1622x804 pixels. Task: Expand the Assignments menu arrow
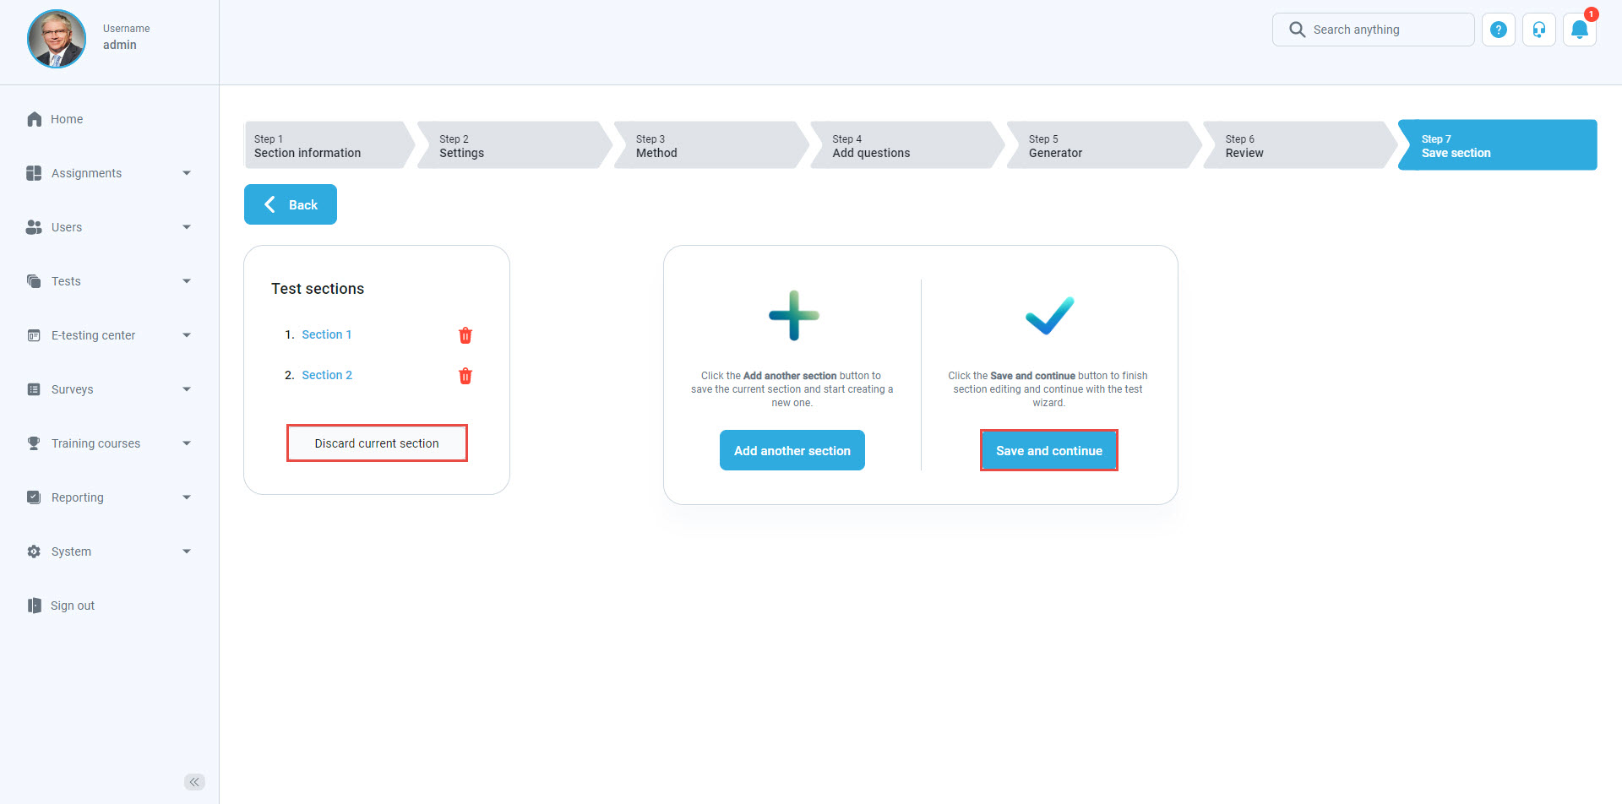click(187, 173)
